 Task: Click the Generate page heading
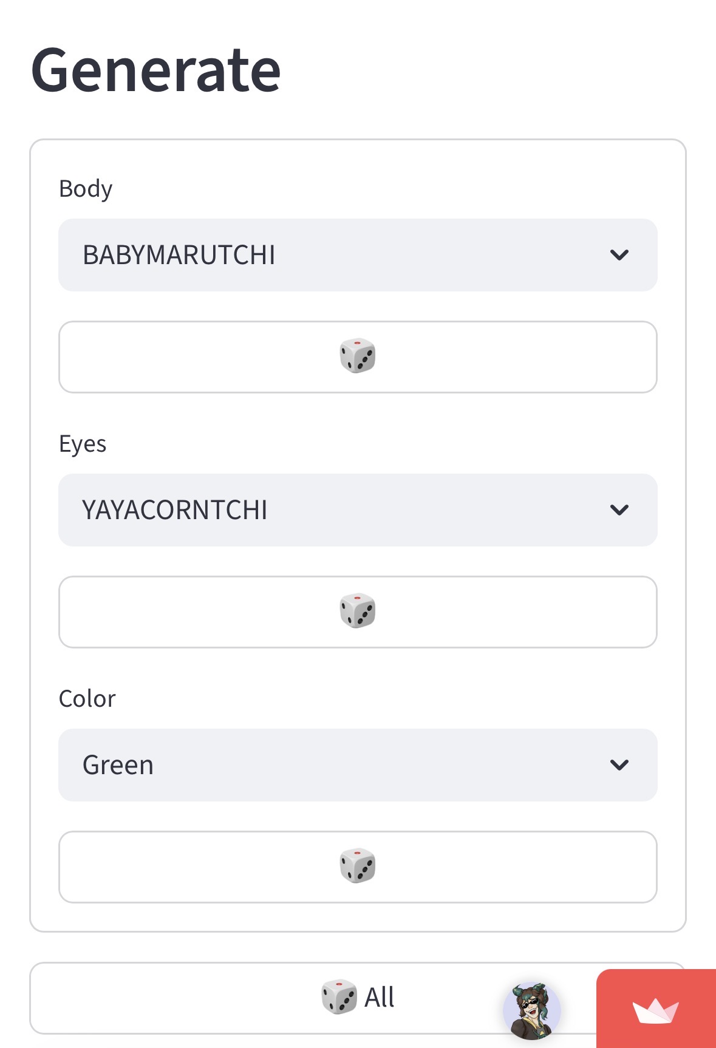point(156,70)
